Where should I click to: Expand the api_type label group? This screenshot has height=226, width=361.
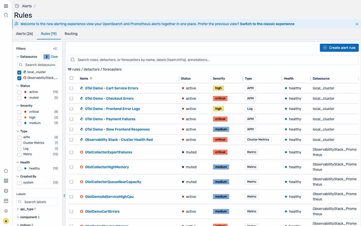[18, 209]
